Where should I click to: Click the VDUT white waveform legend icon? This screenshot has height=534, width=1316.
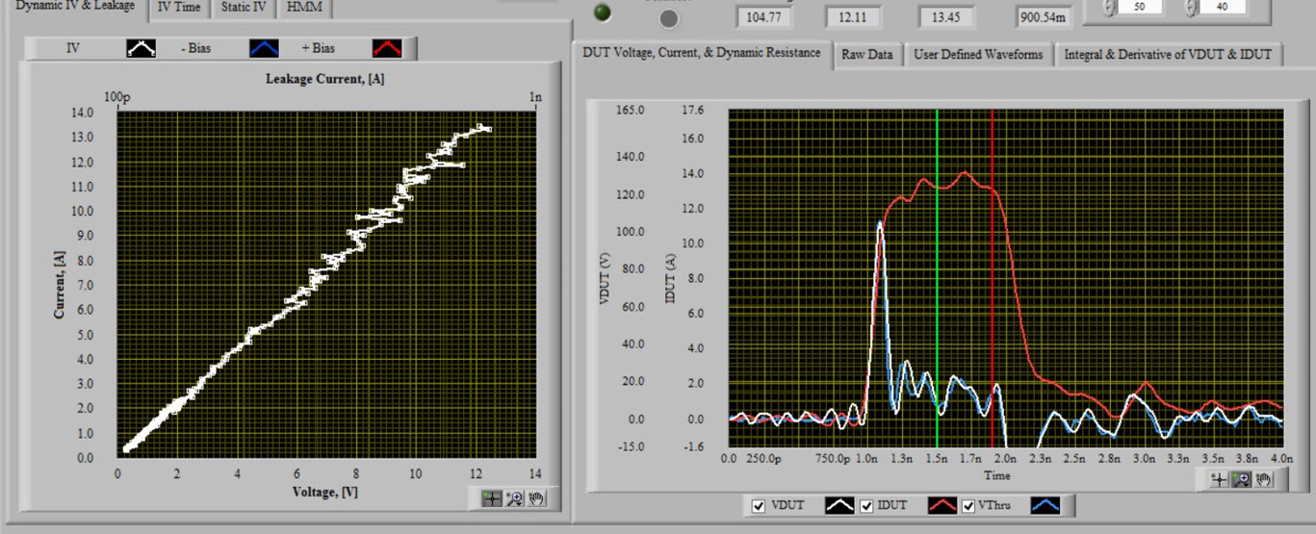click(x=839, y=505)
